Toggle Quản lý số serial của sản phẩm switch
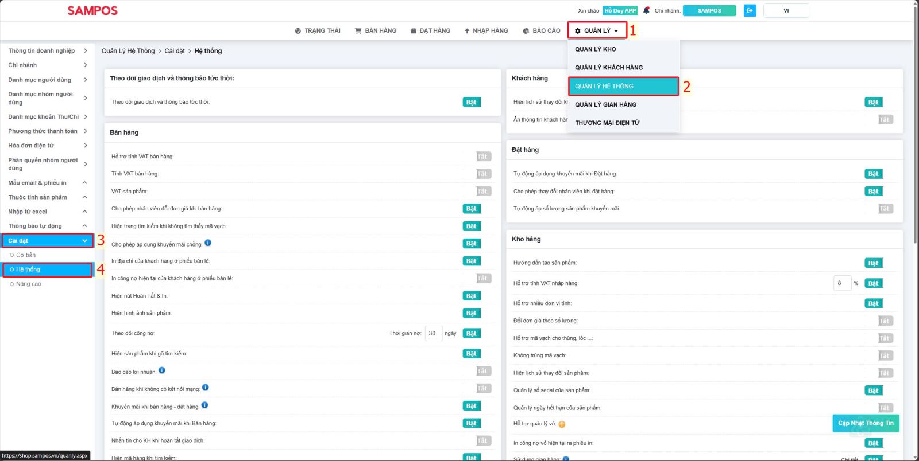This screenshot has height=461, width=919. click(874, 390)
